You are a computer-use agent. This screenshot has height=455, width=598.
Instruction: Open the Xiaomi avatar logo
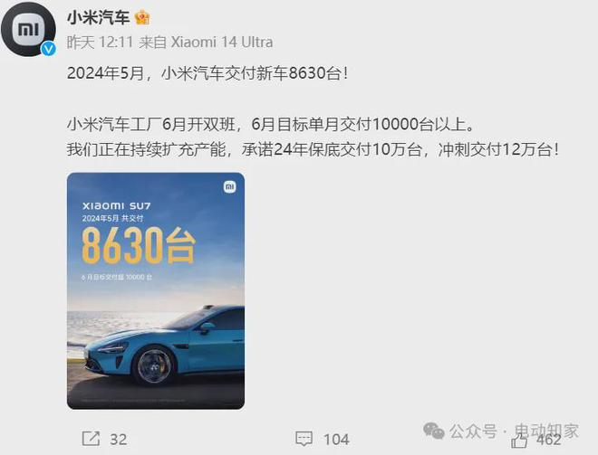click(28, 29)
